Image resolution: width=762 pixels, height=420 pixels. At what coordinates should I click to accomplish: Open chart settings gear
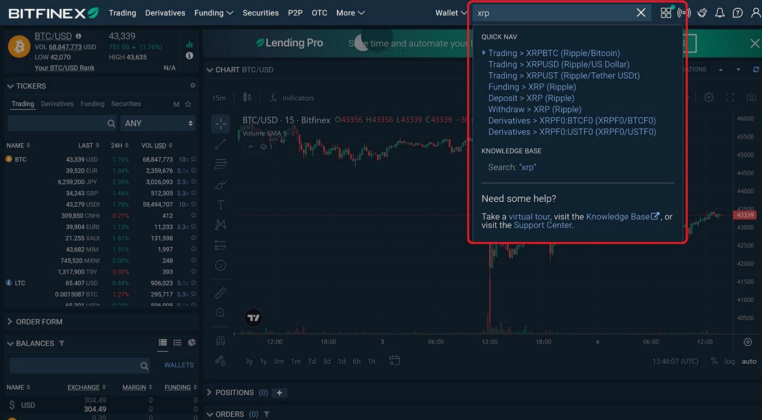coord(708,97)
